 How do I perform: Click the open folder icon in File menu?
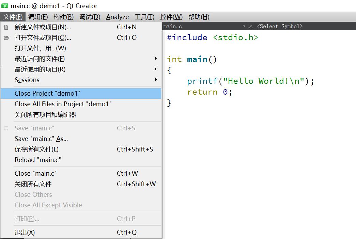pos(6,38)
